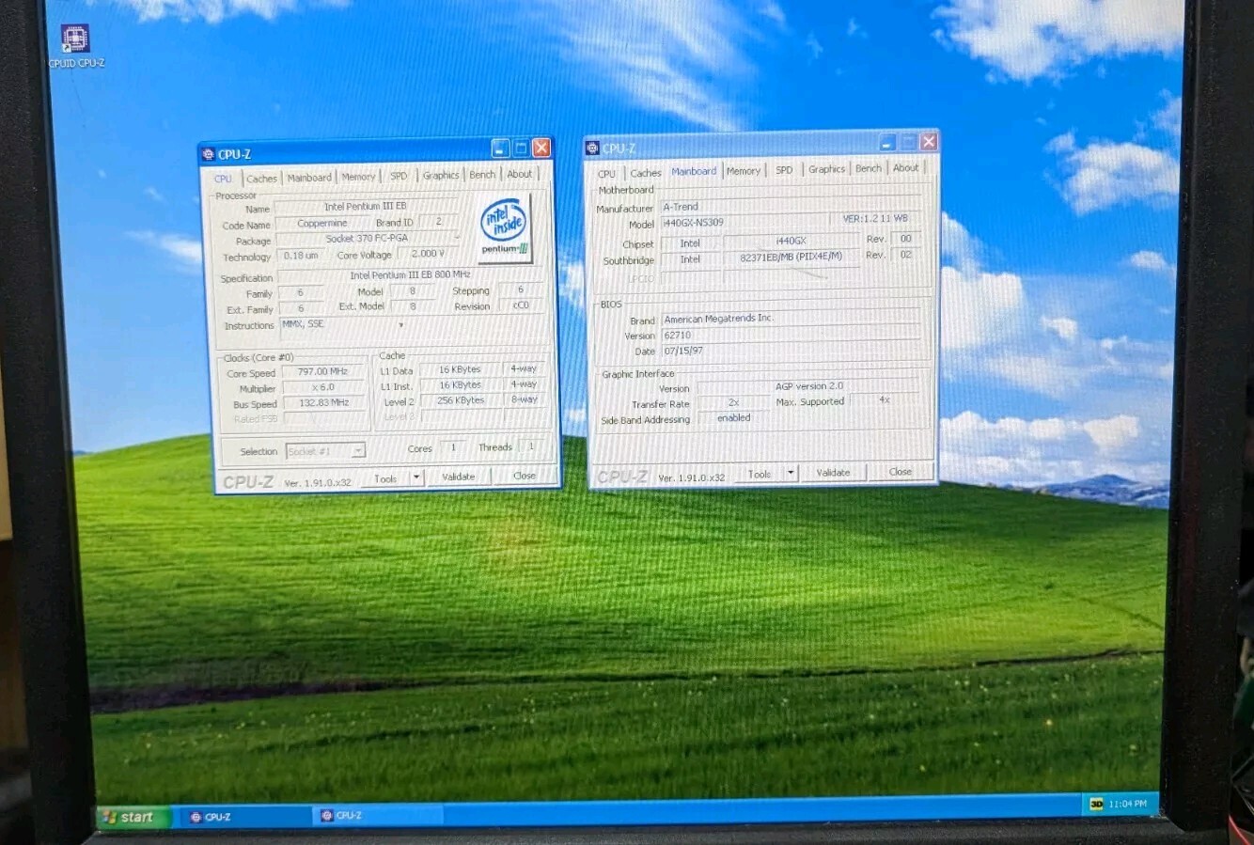Screen dimensions: 1254x845
Task: Click Validate button in right CPU-Z window
Action: pyautogui.click(x=833, y=473)
